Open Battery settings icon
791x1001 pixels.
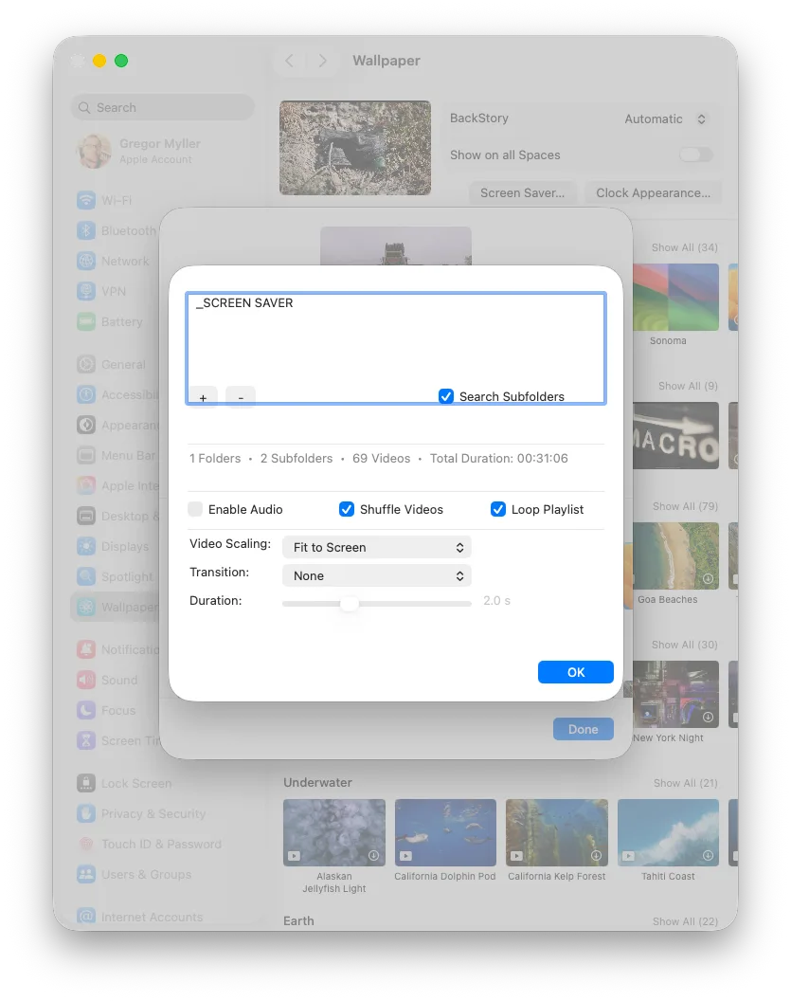pyautogui.click(x=86, y=321)
